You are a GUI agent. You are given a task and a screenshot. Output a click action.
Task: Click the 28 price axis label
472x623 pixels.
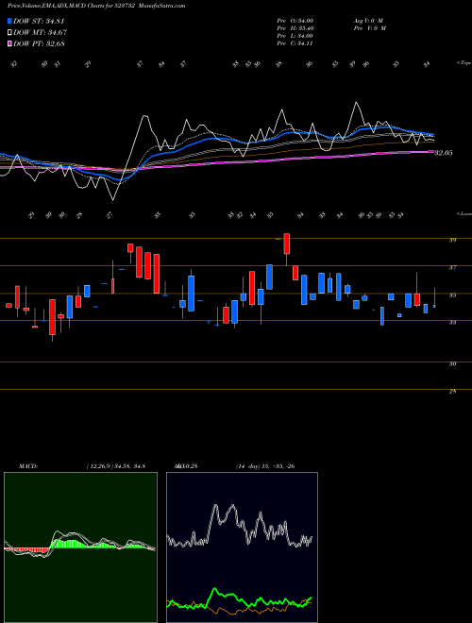click(452, 392)
